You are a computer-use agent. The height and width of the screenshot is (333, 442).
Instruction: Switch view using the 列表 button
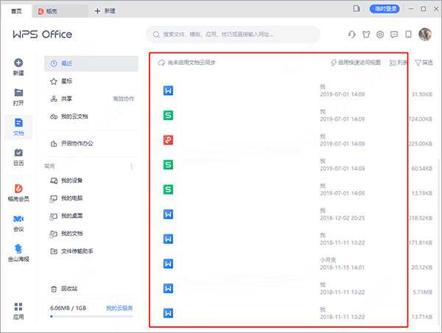click(x=398, y=63)
